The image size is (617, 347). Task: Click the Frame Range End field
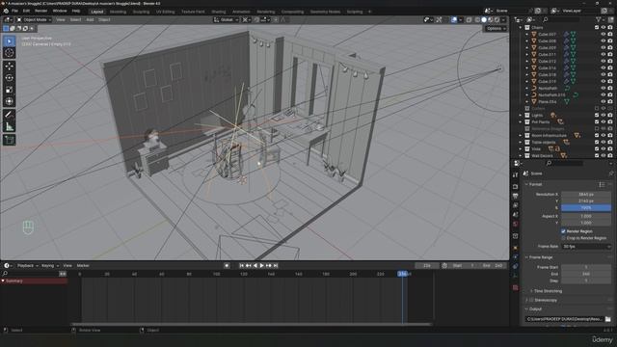click(x=586, y=274)
